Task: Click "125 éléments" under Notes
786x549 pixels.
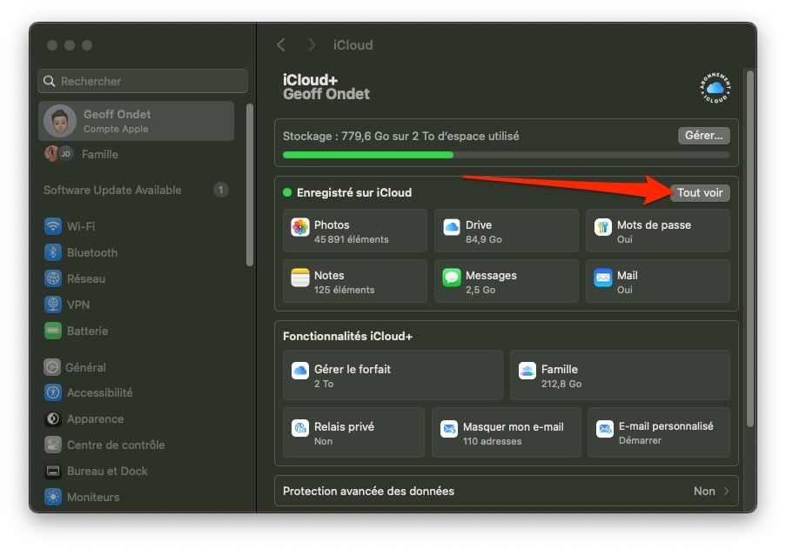Action: [x=345, y=290]
